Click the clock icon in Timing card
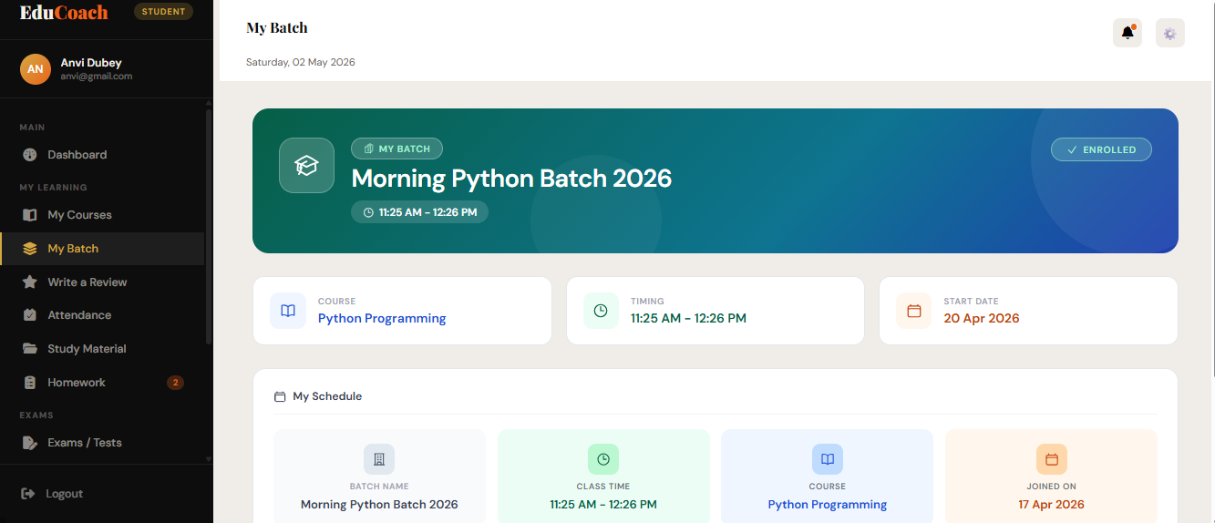Viewport: 1215px width, 523px height. point(601,311)
